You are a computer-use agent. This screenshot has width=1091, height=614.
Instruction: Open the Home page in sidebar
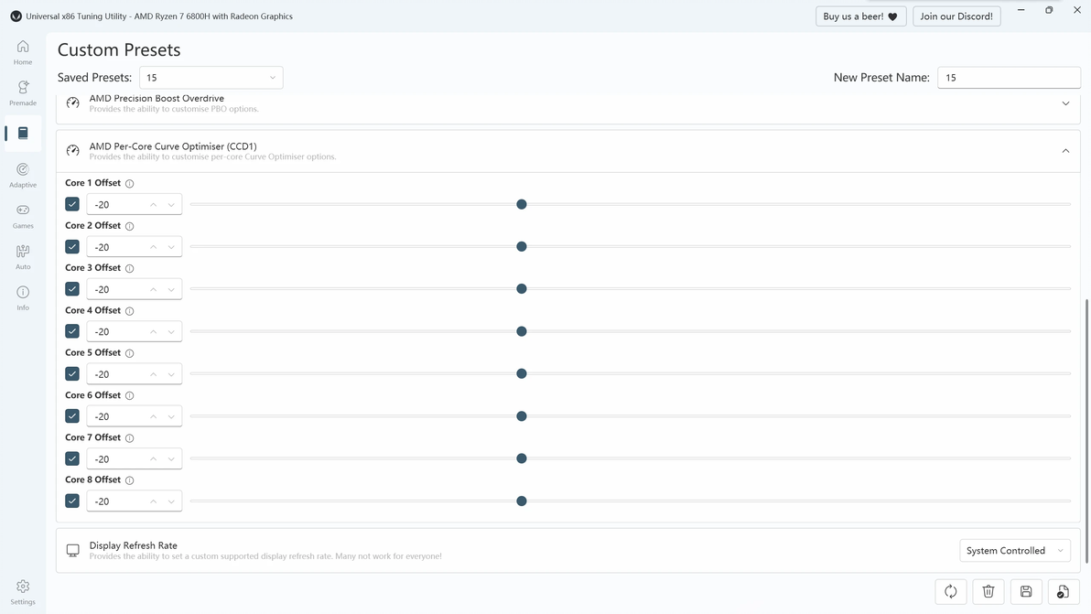coord(23,52)
